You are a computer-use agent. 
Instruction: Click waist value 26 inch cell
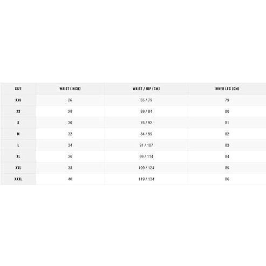point(70,100)
